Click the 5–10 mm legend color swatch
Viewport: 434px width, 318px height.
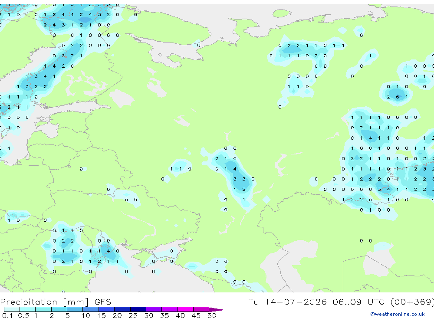[75, 309]
